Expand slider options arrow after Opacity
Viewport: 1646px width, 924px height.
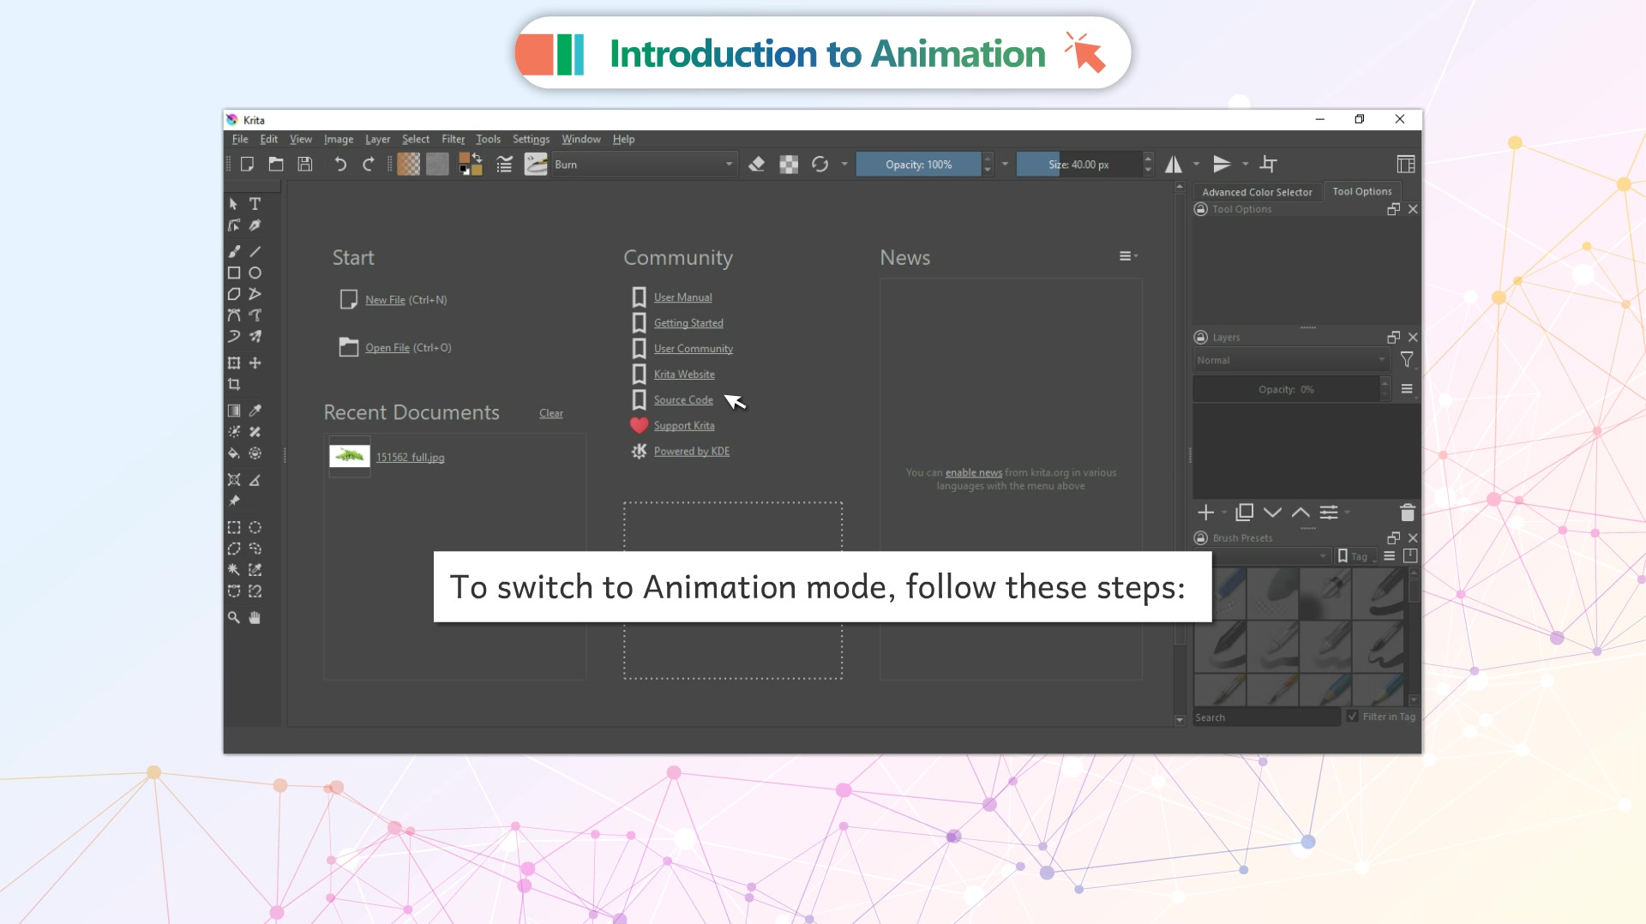pos(1005,165)
